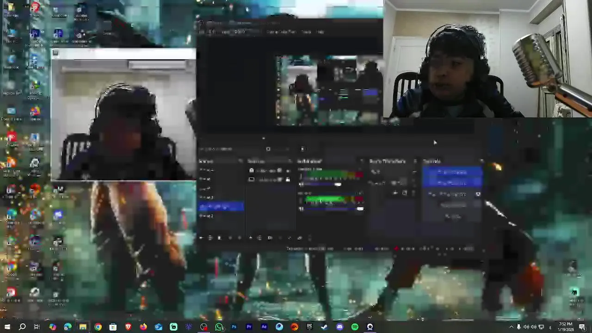Add a new scene with plus button
592x333 pixels.
point(201,238)
